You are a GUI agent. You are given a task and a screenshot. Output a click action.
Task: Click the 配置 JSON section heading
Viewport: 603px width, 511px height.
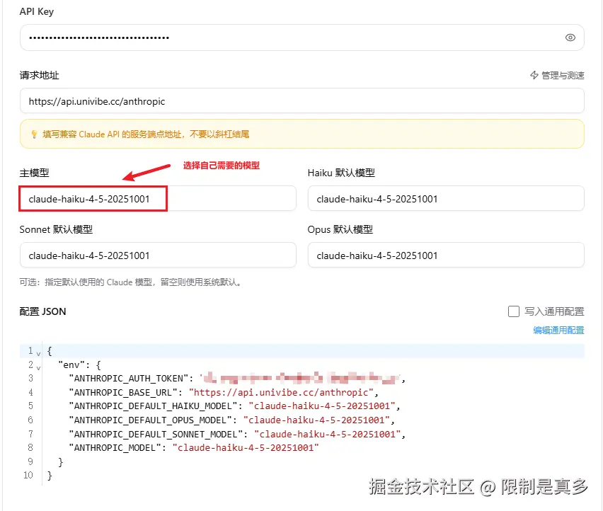coord(42,311)
